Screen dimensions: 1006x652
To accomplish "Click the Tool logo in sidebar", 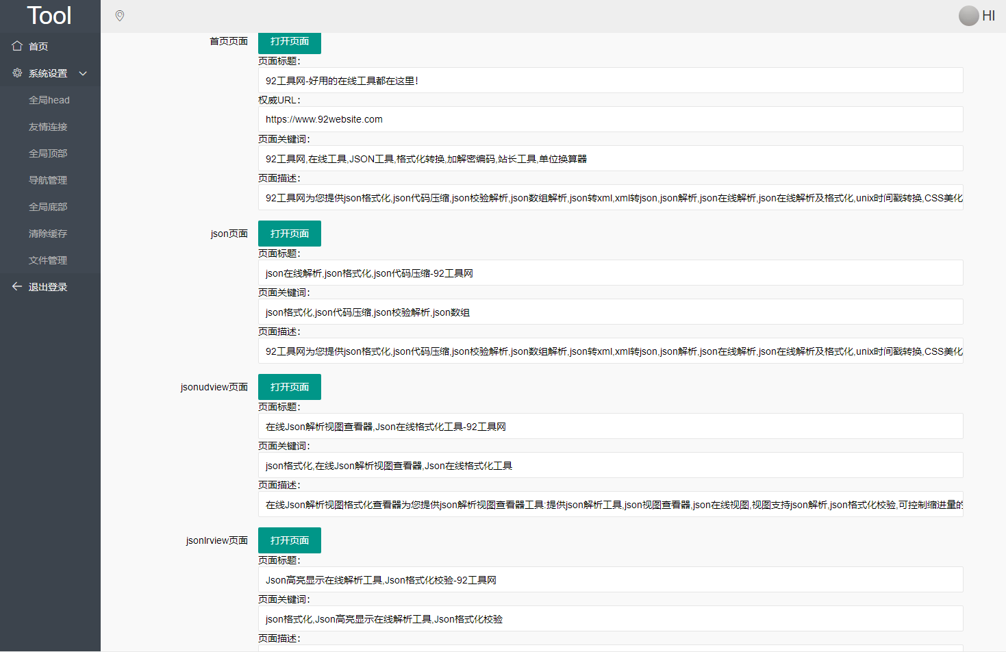I will 49,16.
